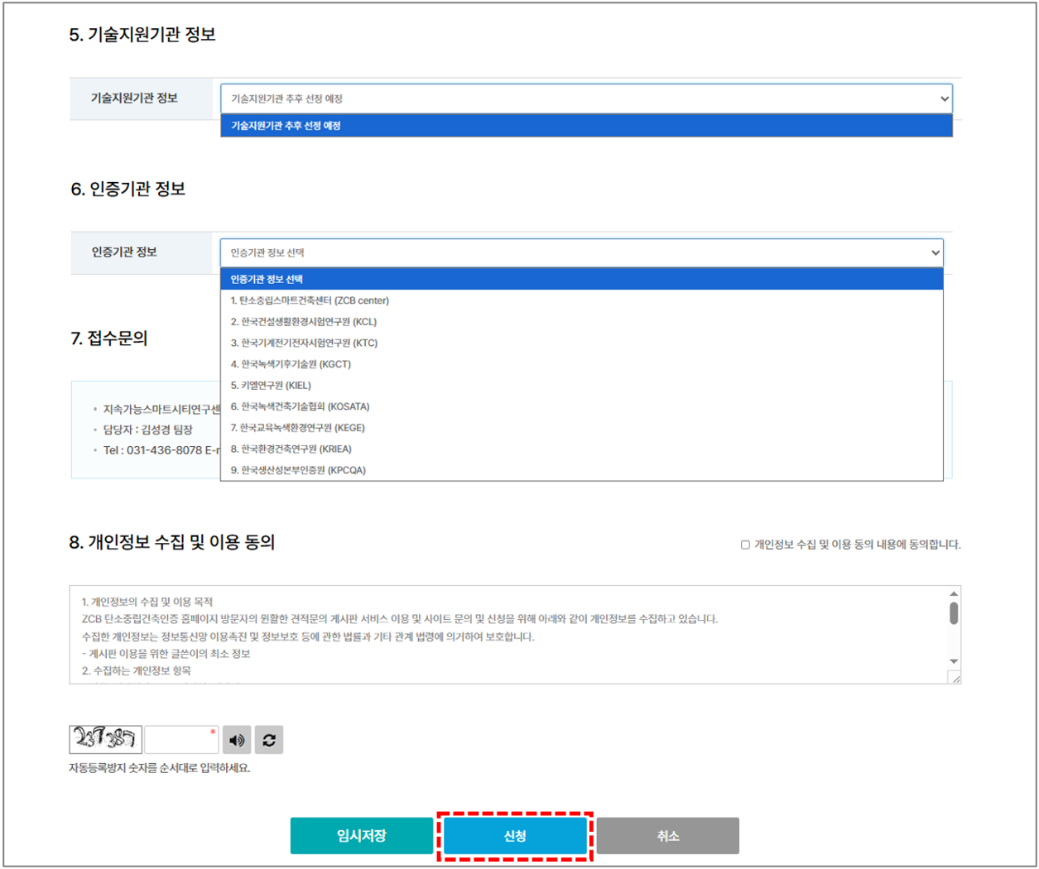
Task: Choose 한국교육녹색환경연구원 (KEGE) entry
Action: click(297, 428)
